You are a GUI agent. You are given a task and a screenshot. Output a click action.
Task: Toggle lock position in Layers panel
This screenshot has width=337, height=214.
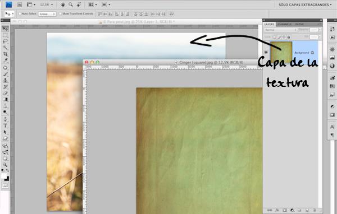coord(284,37)
